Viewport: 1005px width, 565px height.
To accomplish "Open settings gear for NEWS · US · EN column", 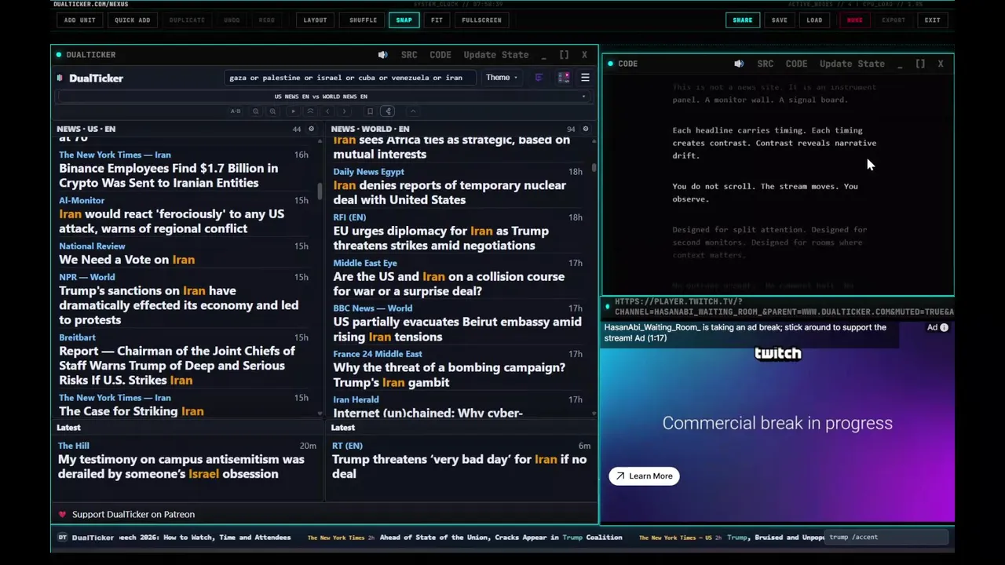I will [x=311, y=129].
